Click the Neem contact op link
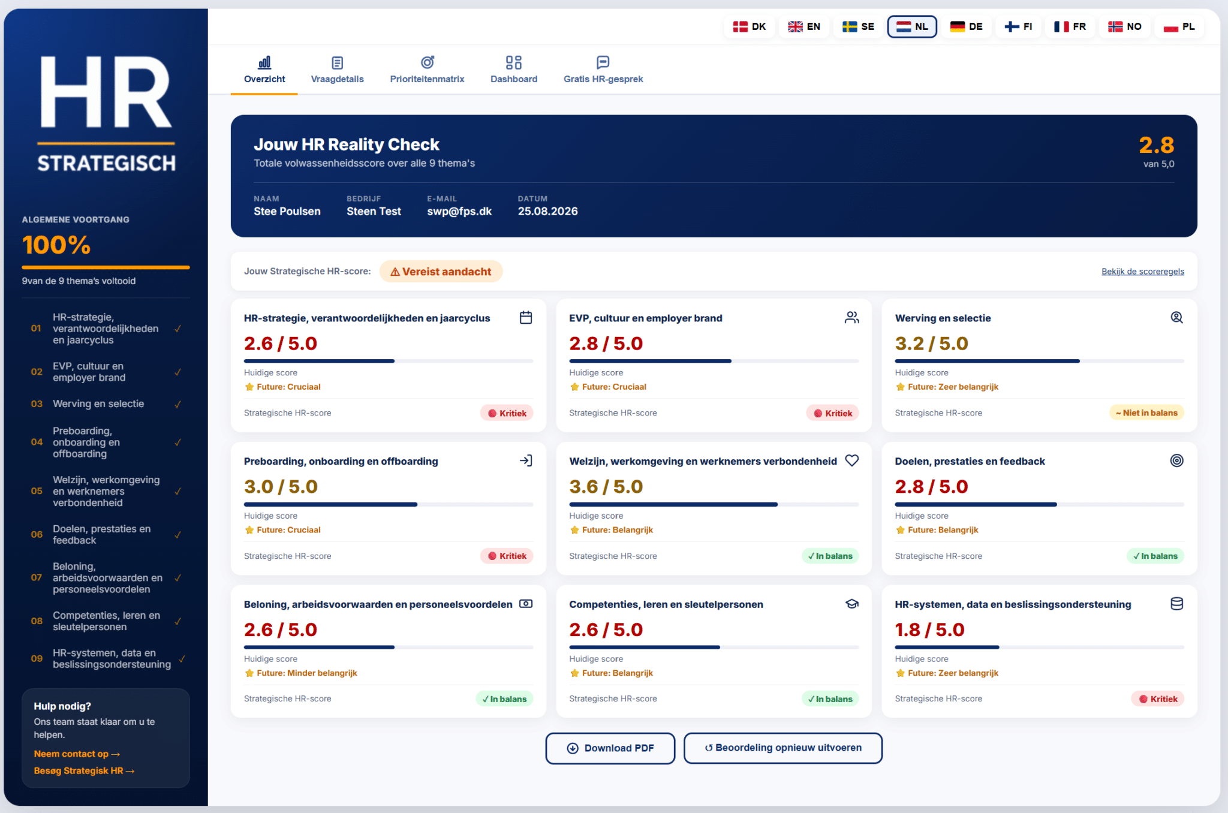 (77, 754)
